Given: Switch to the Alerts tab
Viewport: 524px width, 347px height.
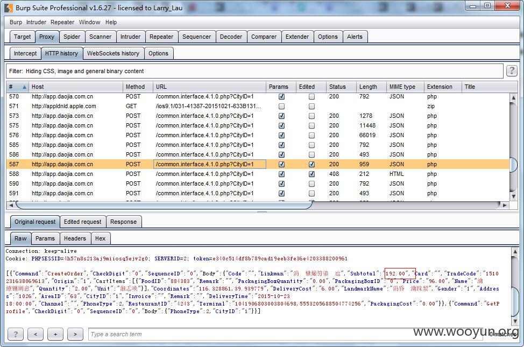Looking at the screenshot, I should click(355, 37).
